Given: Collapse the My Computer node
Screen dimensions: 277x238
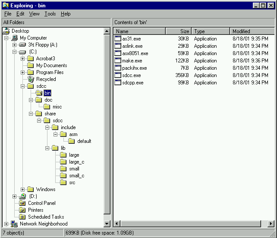Looking at the screenshot, I should (x=6, y=38).
